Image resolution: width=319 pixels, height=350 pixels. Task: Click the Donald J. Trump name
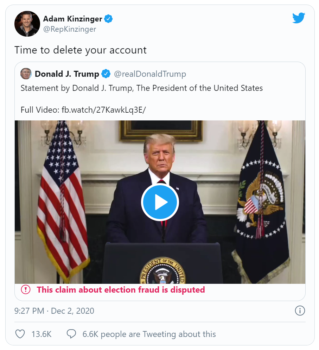pos(67,74)
